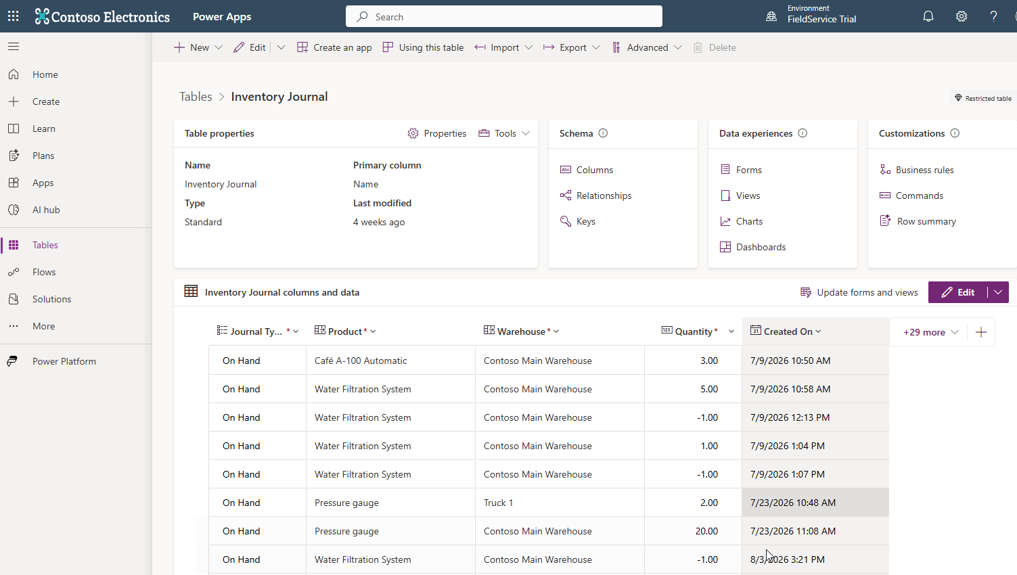
Task: Click info icon beside Data experiences
Action: pos(803,133)
